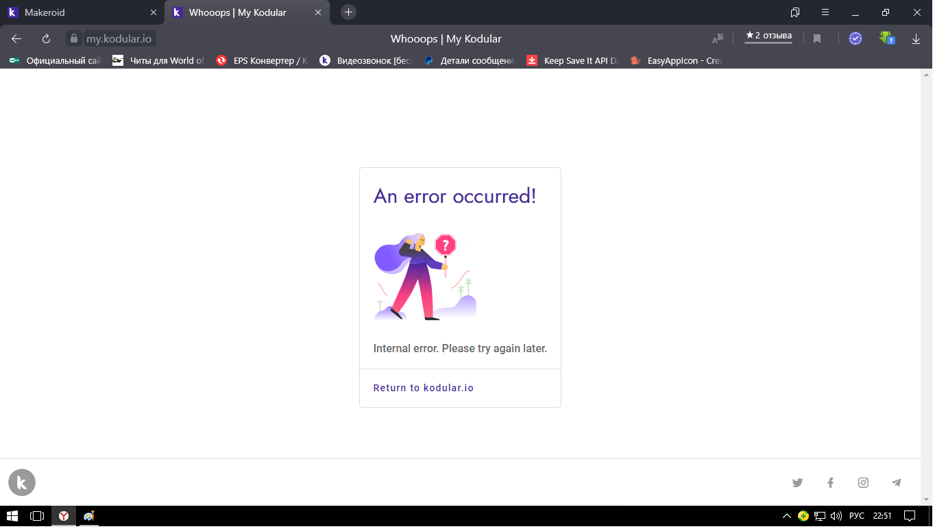Screen dimensions: 935x529
Task: Go back using browser back arrow
Action: pos(16,39)
